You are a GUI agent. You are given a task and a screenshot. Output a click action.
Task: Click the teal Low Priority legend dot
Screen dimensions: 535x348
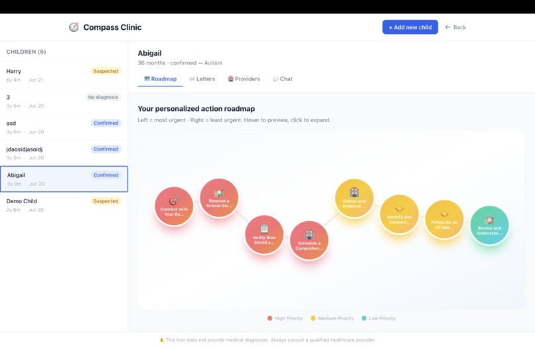point(364,318)
